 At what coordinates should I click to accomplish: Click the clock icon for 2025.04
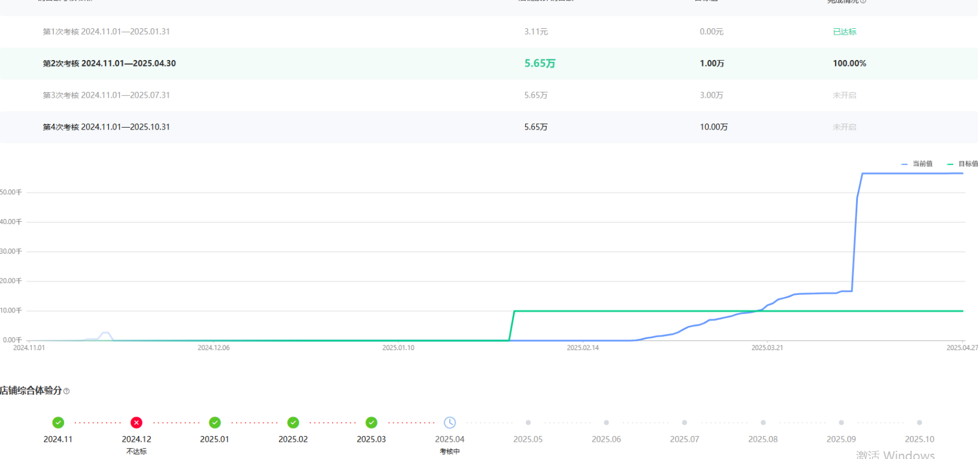click(x=450, y=423)
